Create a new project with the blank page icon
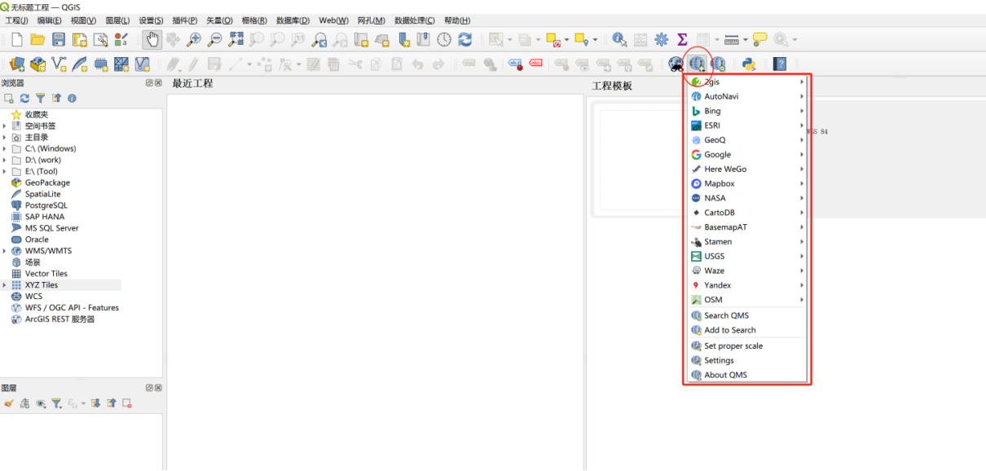The width and height of the screenshot is (986, 471). click(16, 39)
